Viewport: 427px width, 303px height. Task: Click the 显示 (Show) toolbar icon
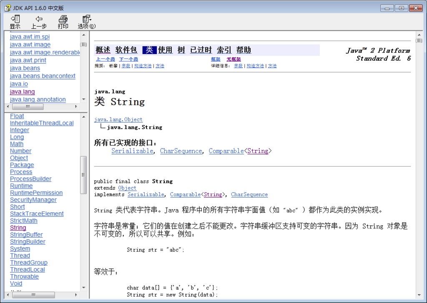tap(15, 22)
